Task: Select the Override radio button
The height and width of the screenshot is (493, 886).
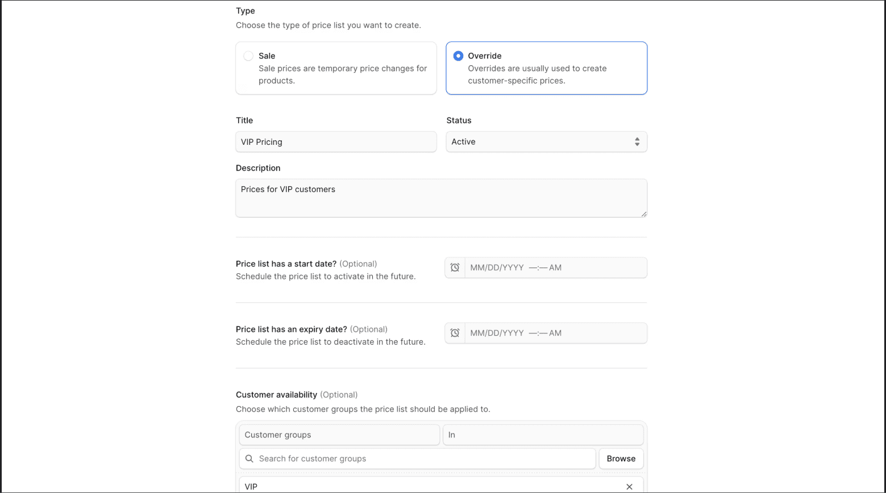Action: (458, 56)
